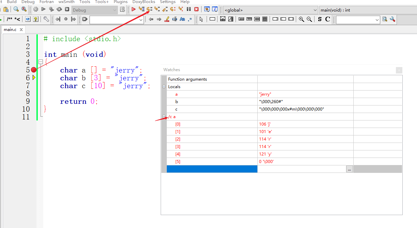Image resolution: width=417 pixels, height=228 pixels.
Task: Click the bold C toolbar icon
Action: tap(327, 19)
